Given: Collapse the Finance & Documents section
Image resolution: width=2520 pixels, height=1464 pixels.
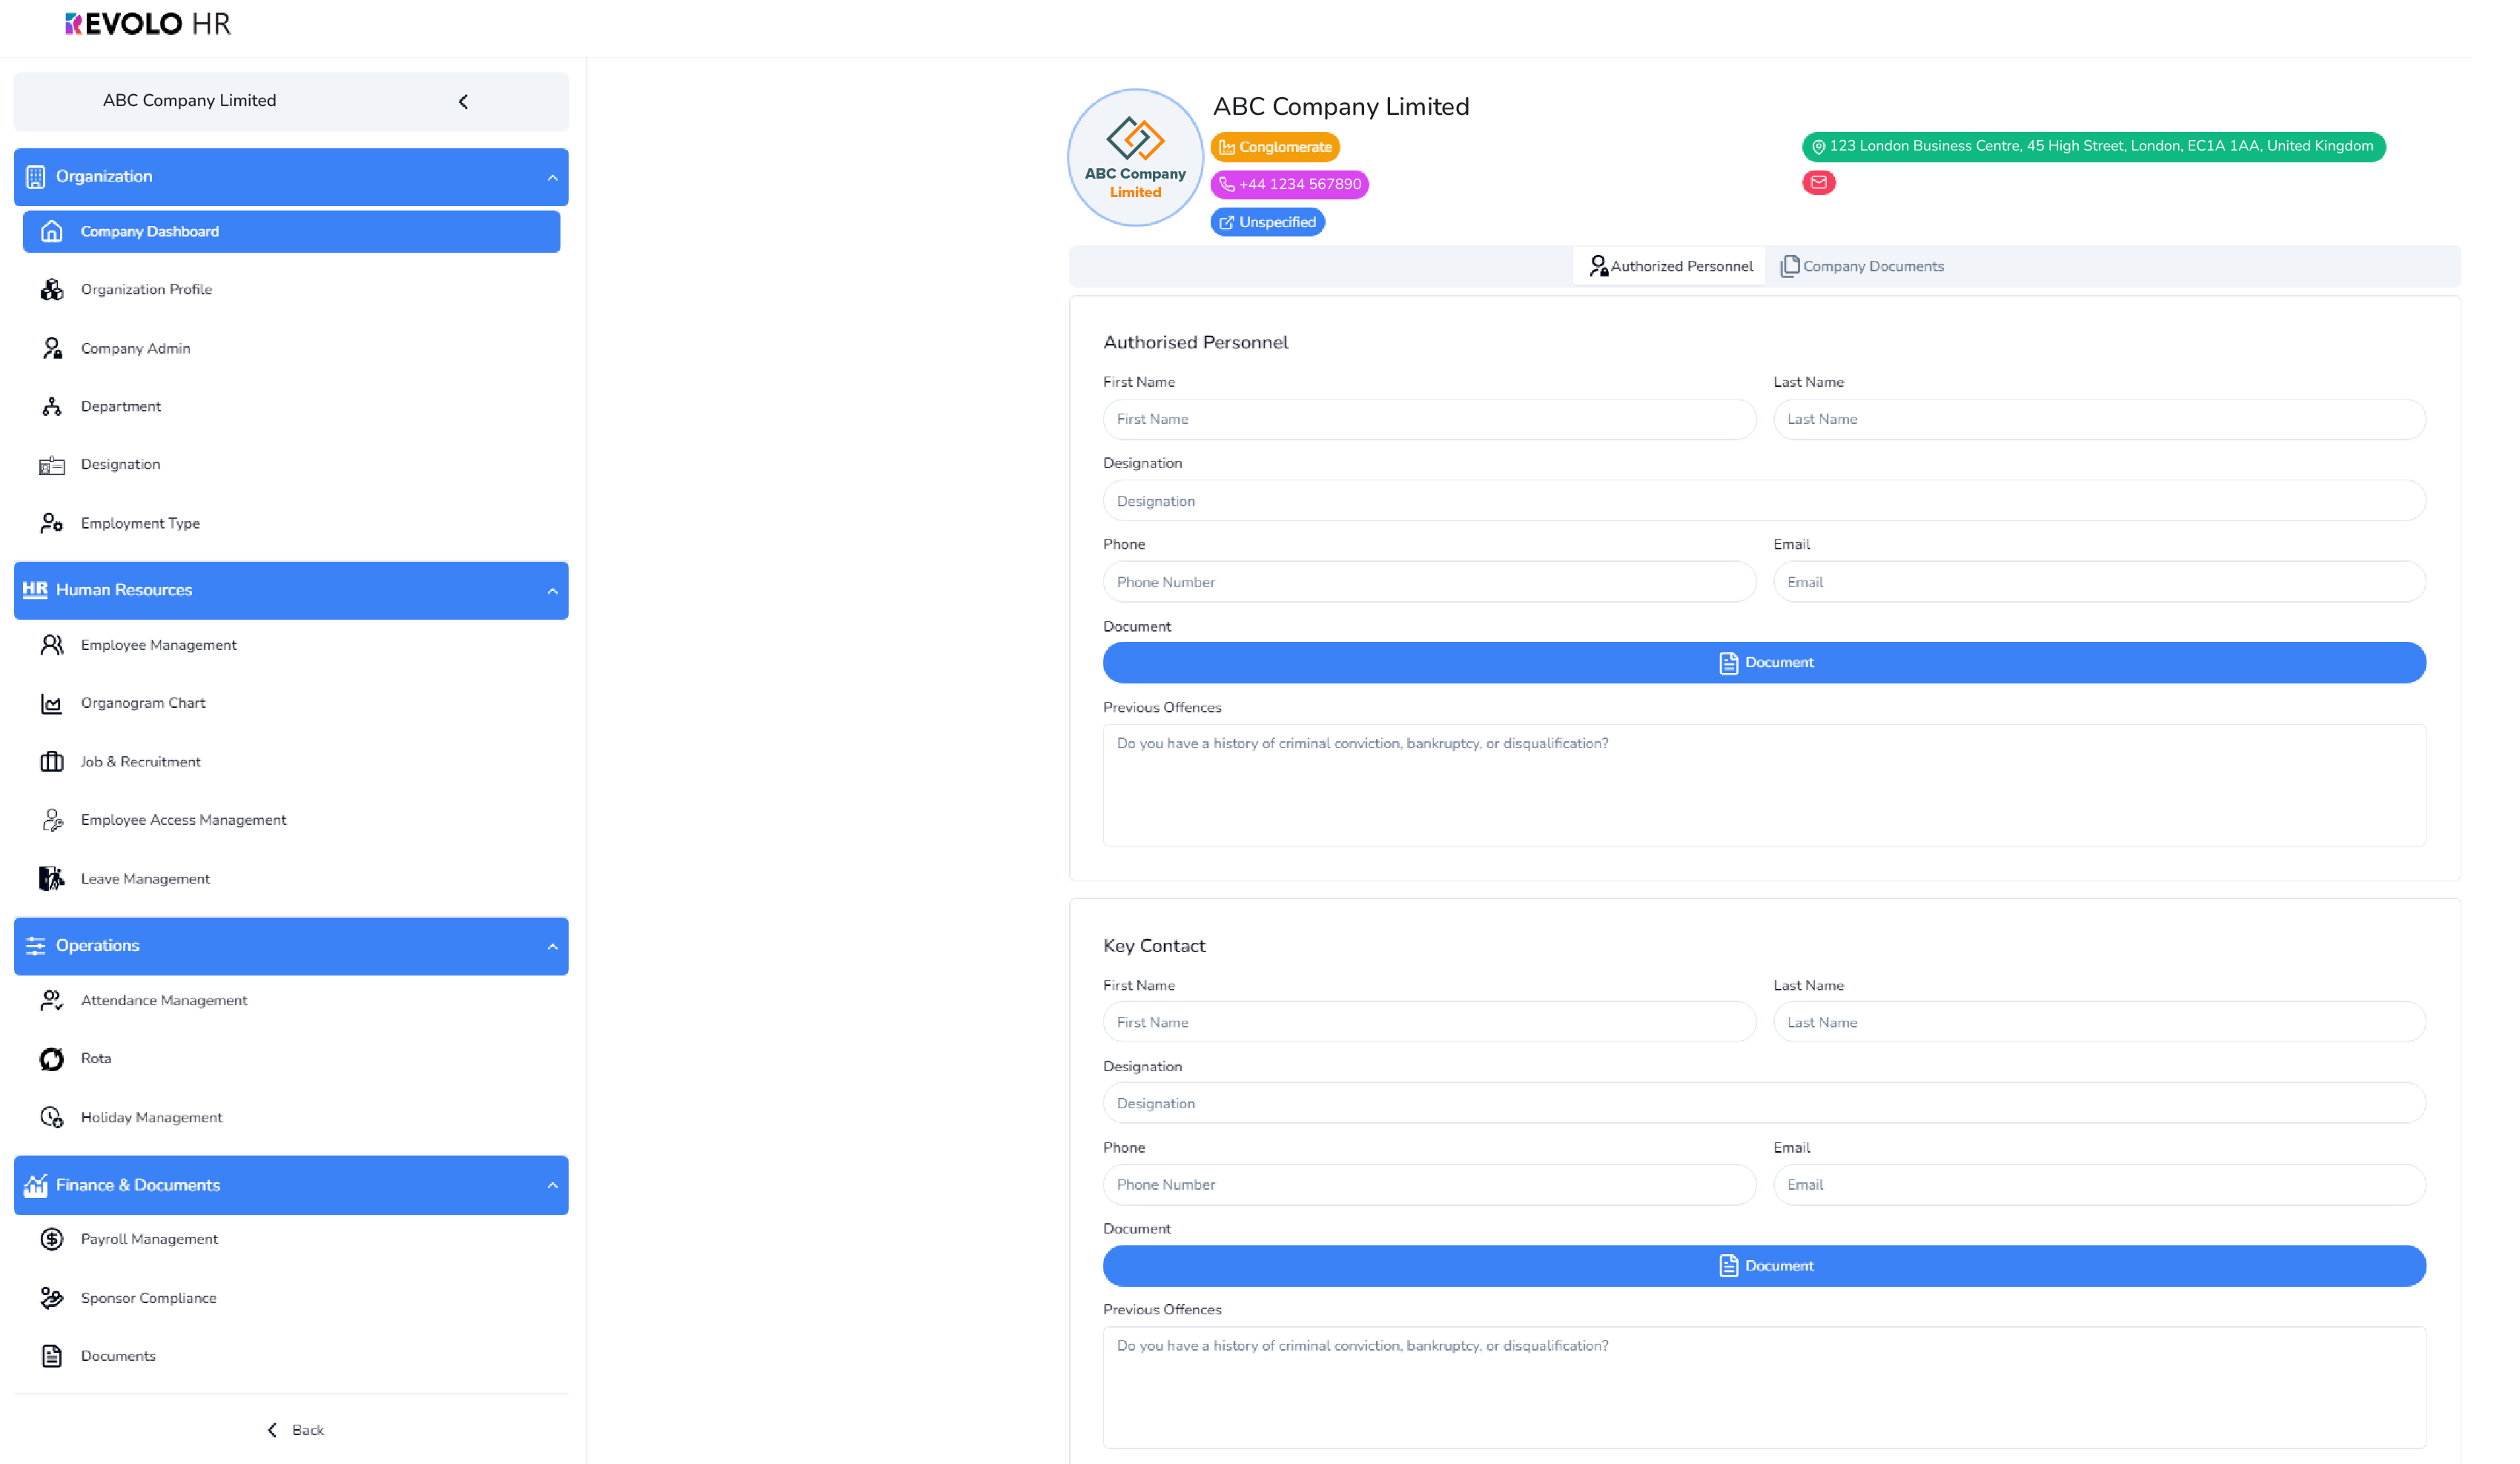Looking at the screenshot, I should [551, 1185].
